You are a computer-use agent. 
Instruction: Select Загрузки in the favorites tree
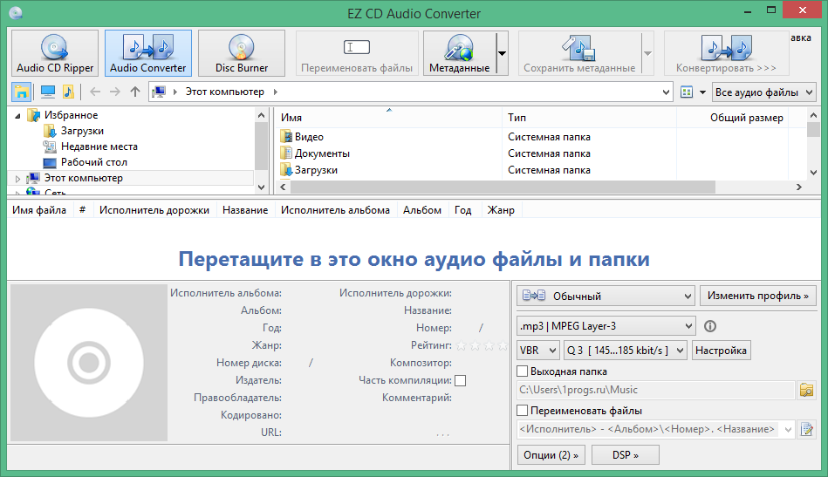tap(82, 131)
